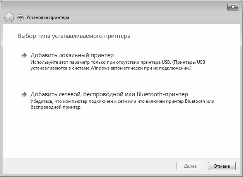This screenshot has width=243, height=177.
Task: Click the description line starting with Убедитесь, что компьютер
Action: pyautogui.click(x=122, y=101)
